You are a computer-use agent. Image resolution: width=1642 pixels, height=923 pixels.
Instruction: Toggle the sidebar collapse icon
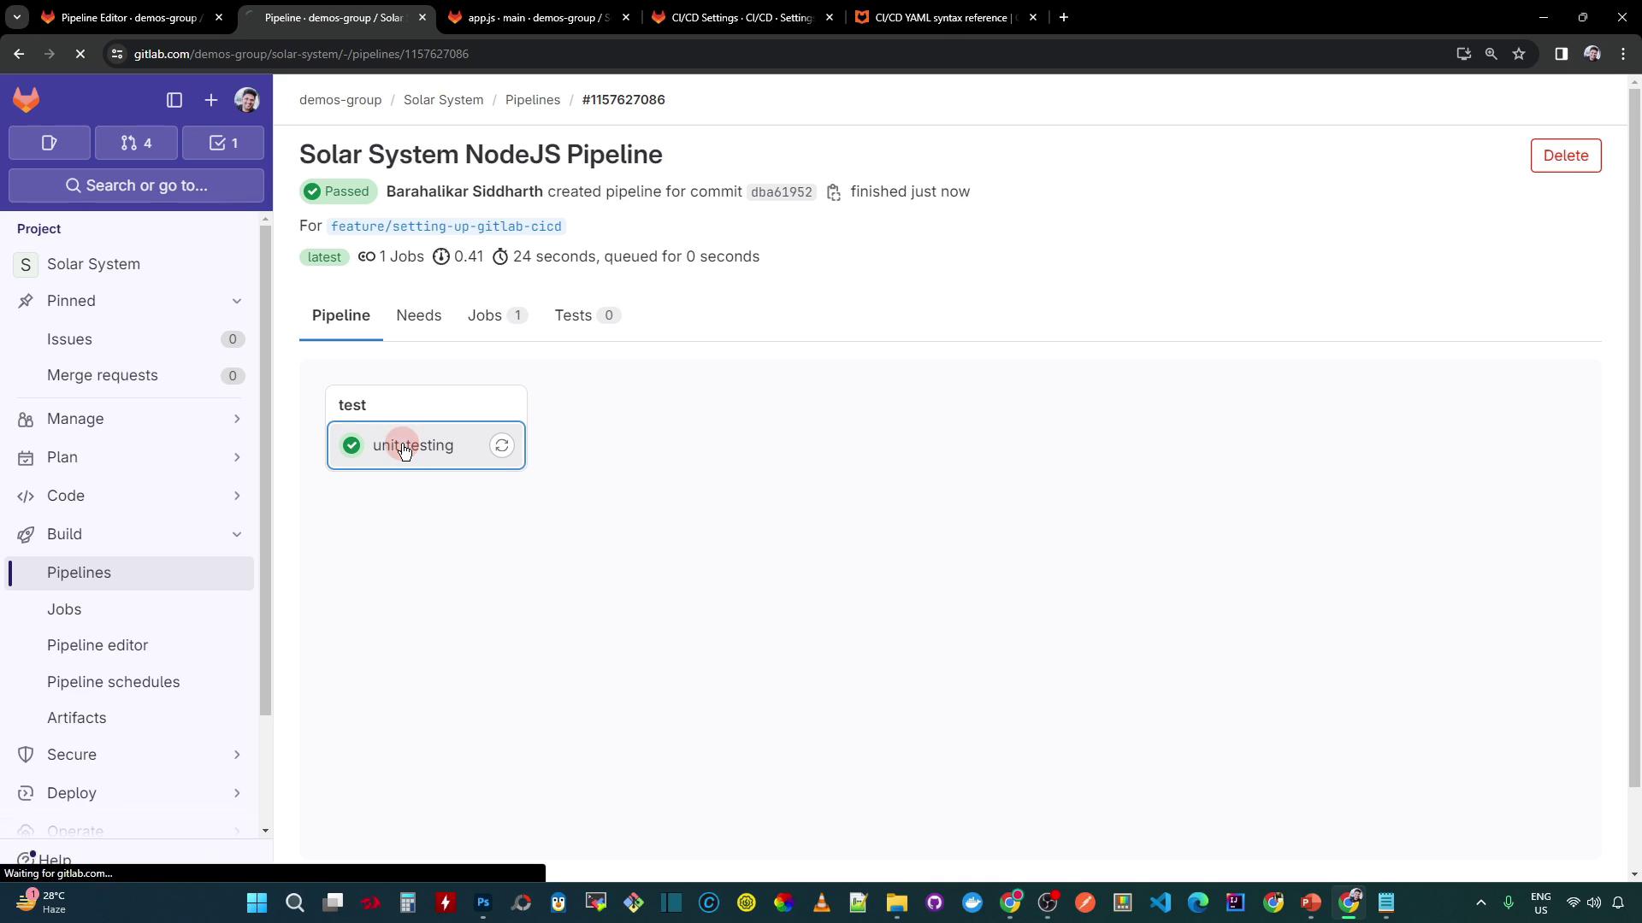[x=174, y=100]
